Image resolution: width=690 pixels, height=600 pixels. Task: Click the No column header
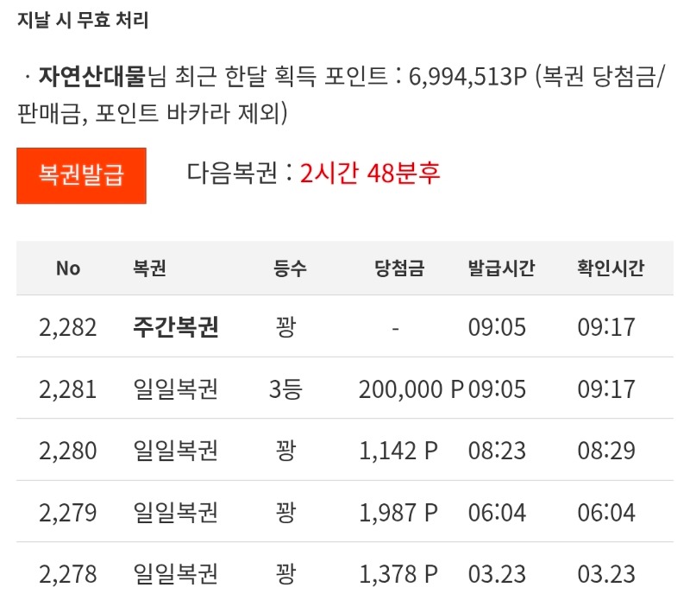point(69,268)
